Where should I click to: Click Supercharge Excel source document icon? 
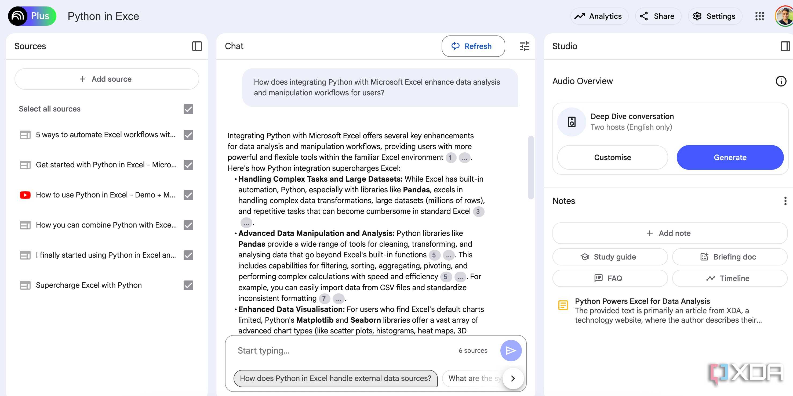coord(25,285)
